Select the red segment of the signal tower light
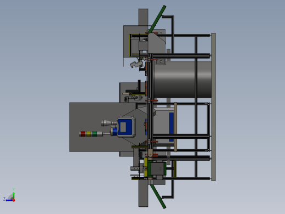This screenshot has width=285, height=214. coord(83,134)
